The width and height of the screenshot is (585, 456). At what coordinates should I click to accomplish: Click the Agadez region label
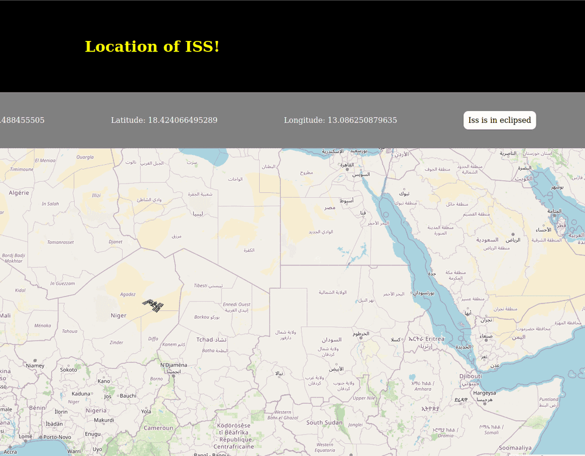coord(128,294)
